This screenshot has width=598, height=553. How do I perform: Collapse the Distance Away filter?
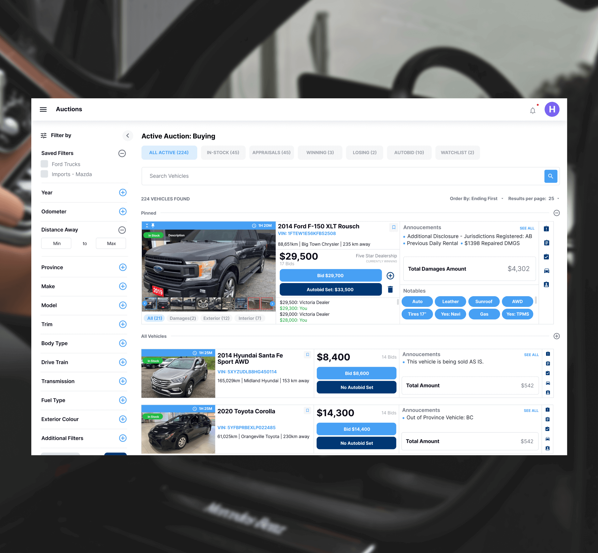[x=122, y=230]
